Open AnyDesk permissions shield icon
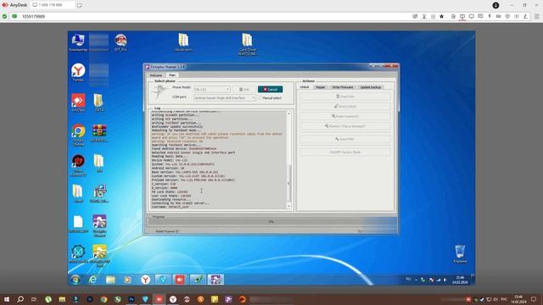 tap(507, 16)
